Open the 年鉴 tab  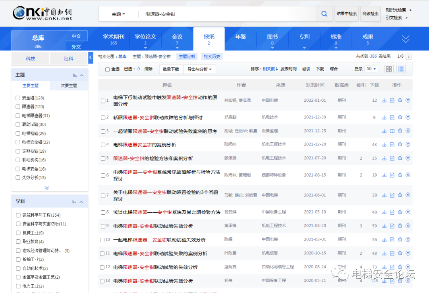(241, 37)
